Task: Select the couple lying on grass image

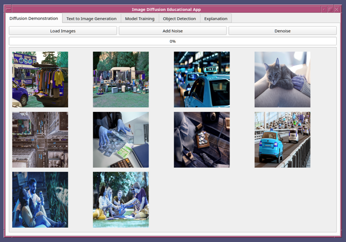Action: [40, 200]
